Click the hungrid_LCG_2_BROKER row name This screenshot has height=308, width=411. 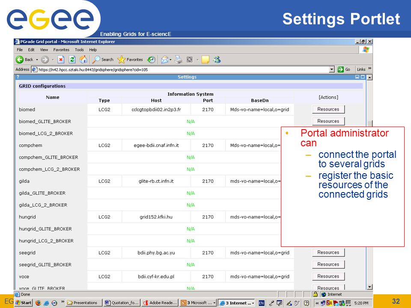click(x=46, y=241)
